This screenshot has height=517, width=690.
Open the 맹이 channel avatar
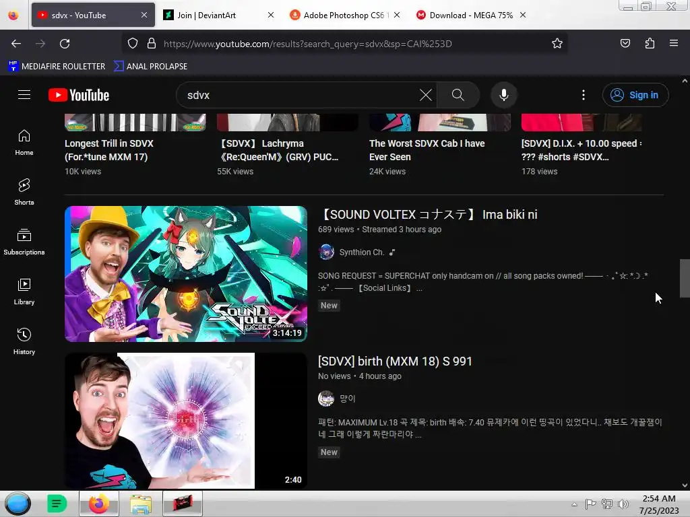(x=326, y=399)
